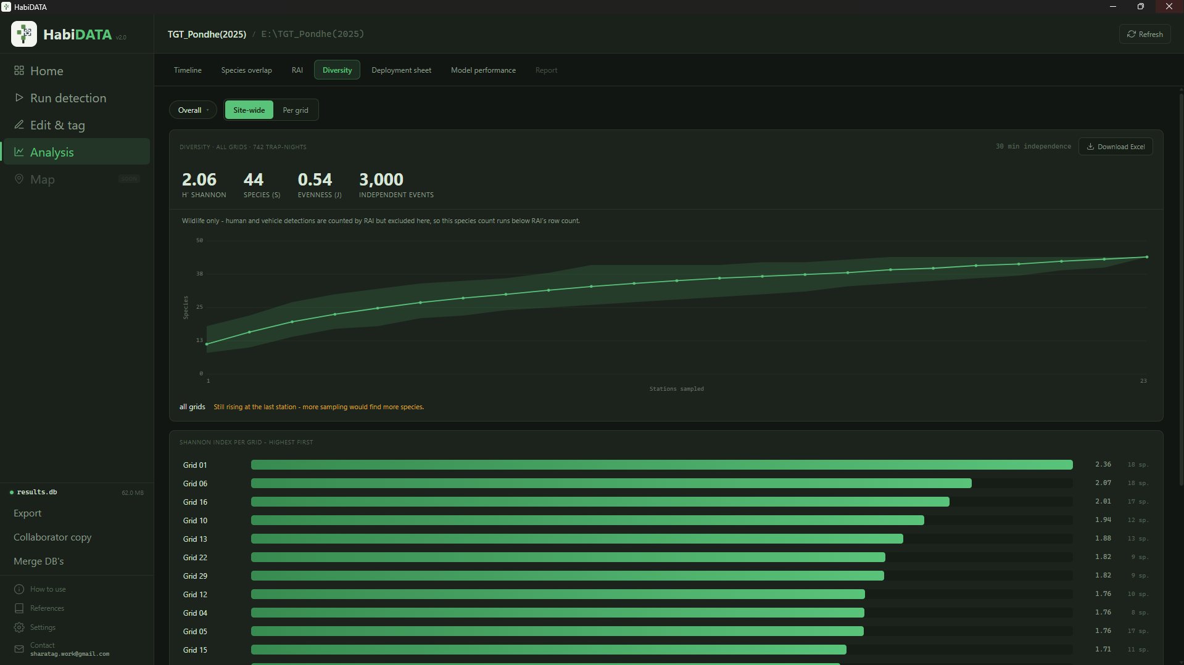
Task: Click the Export link in sidebar
Action: click(x=28, y=513)
